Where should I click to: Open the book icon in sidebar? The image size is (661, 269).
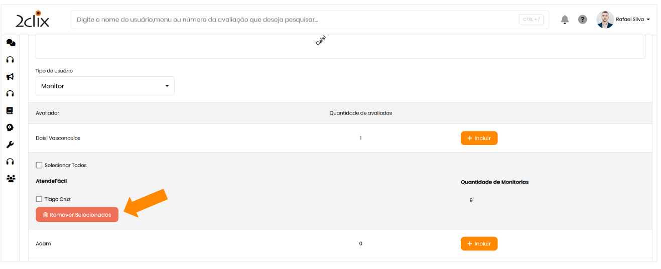(x=10, y=110)
